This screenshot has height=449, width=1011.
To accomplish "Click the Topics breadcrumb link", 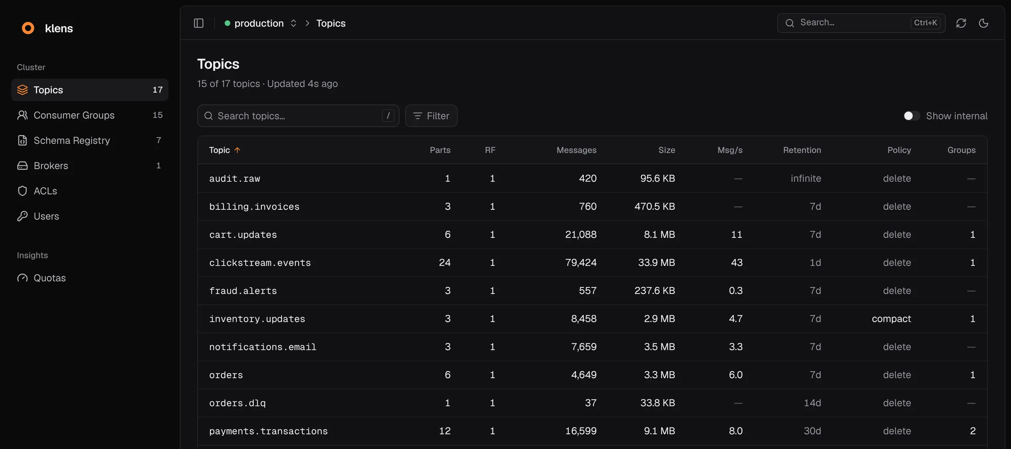I will coord(331,23).
